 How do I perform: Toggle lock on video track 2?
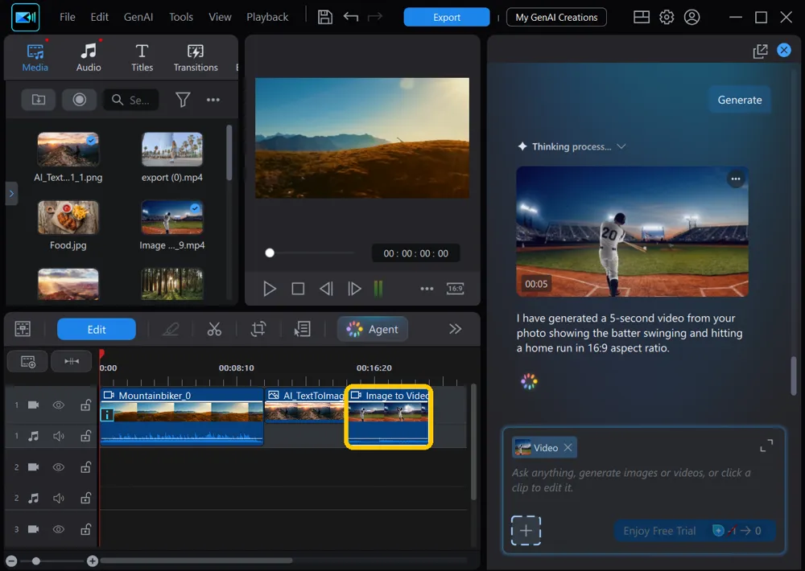click(x=86, y=467)
